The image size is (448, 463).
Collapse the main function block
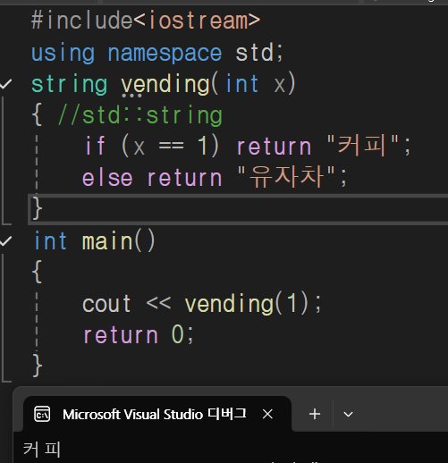coord(6,240)
